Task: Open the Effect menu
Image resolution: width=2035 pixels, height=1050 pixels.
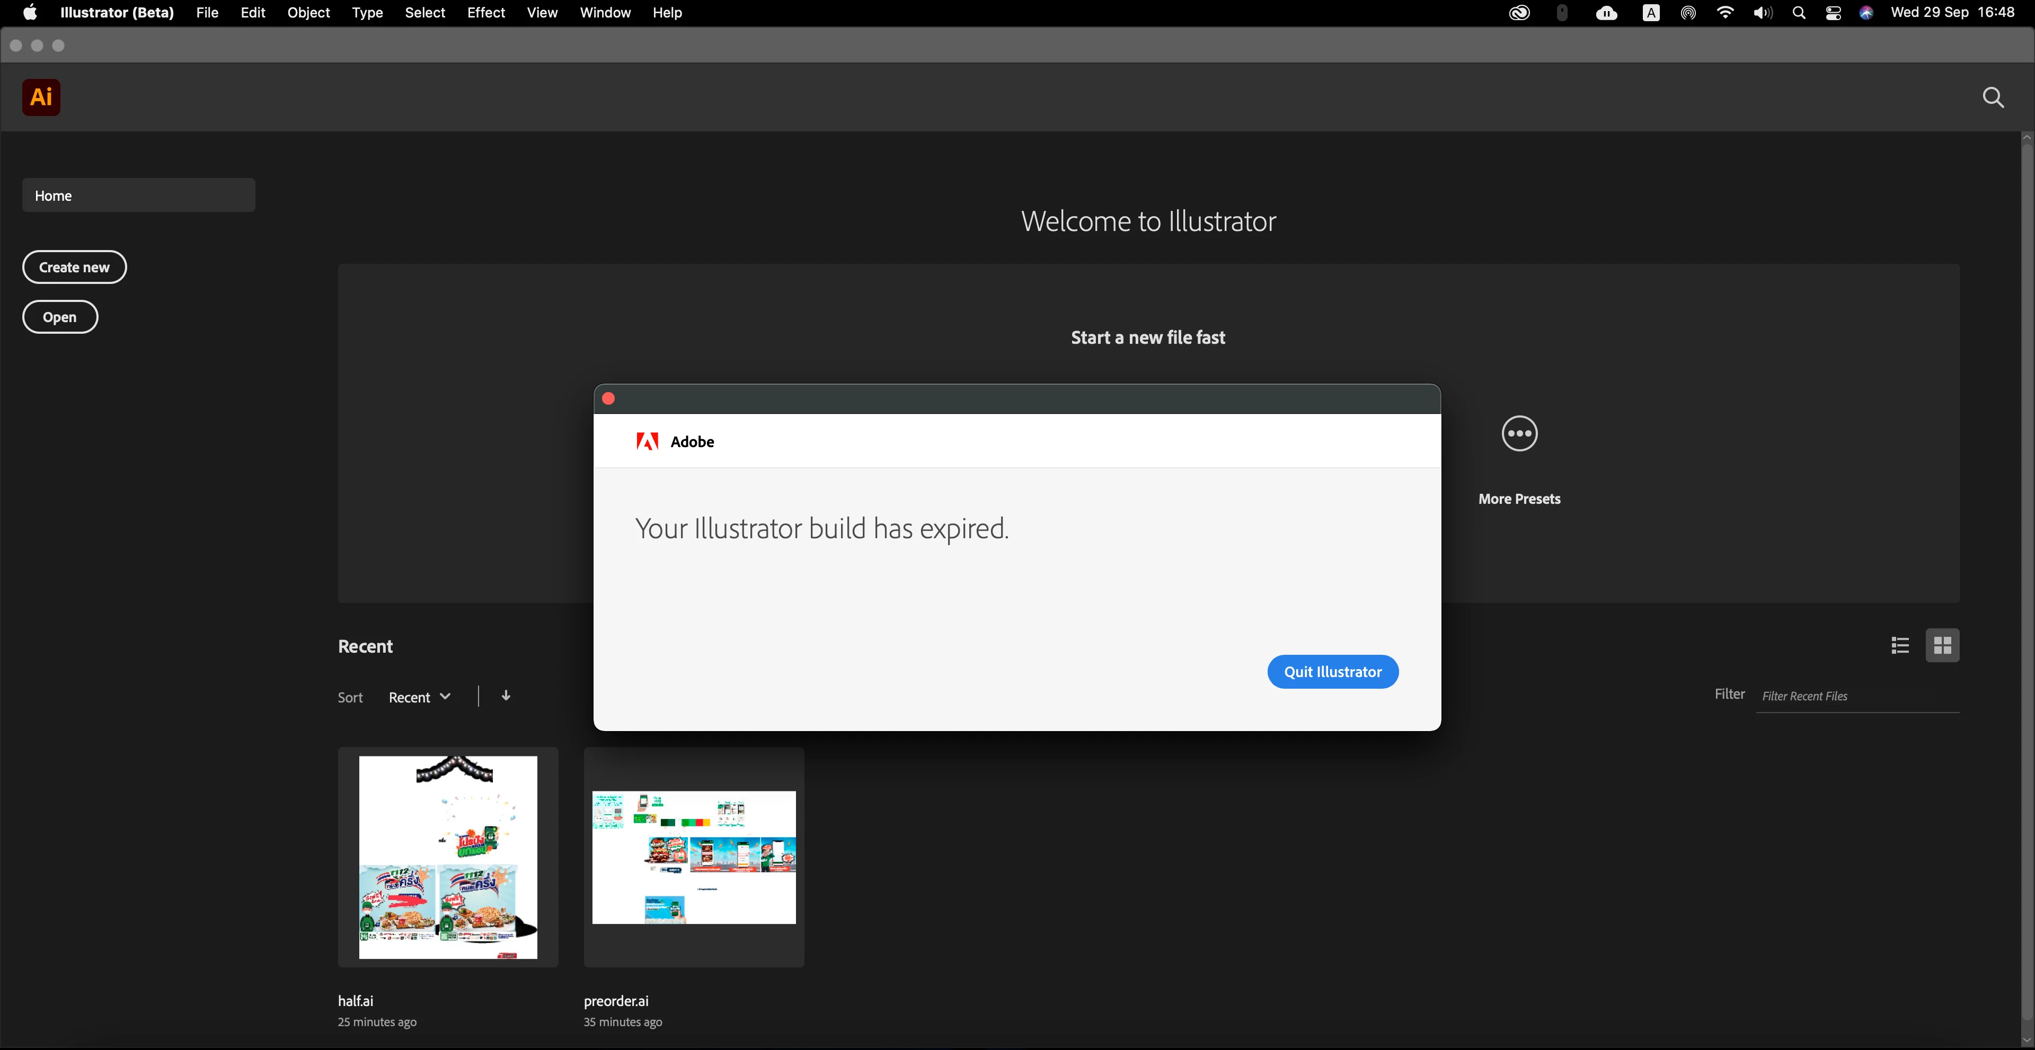Action: 485,13
